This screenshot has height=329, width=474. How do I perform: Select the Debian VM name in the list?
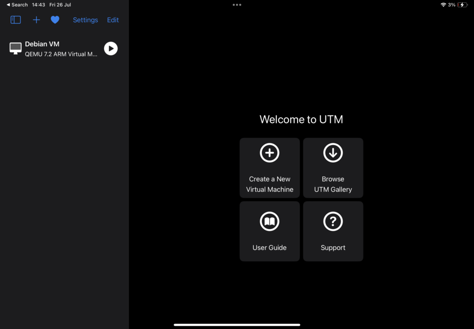tap(42, 44)
